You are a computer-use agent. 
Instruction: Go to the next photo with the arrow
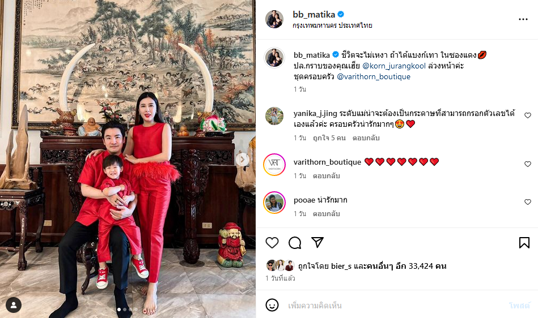242,159
